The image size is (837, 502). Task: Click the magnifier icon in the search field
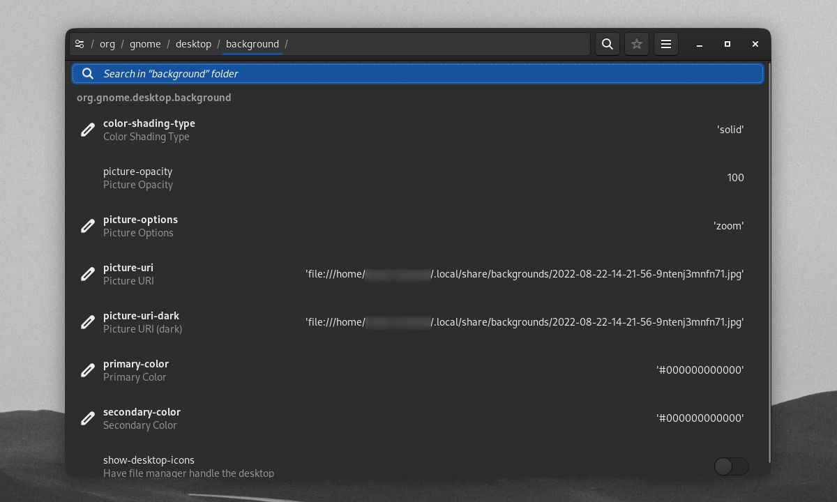tap(88, 73)
